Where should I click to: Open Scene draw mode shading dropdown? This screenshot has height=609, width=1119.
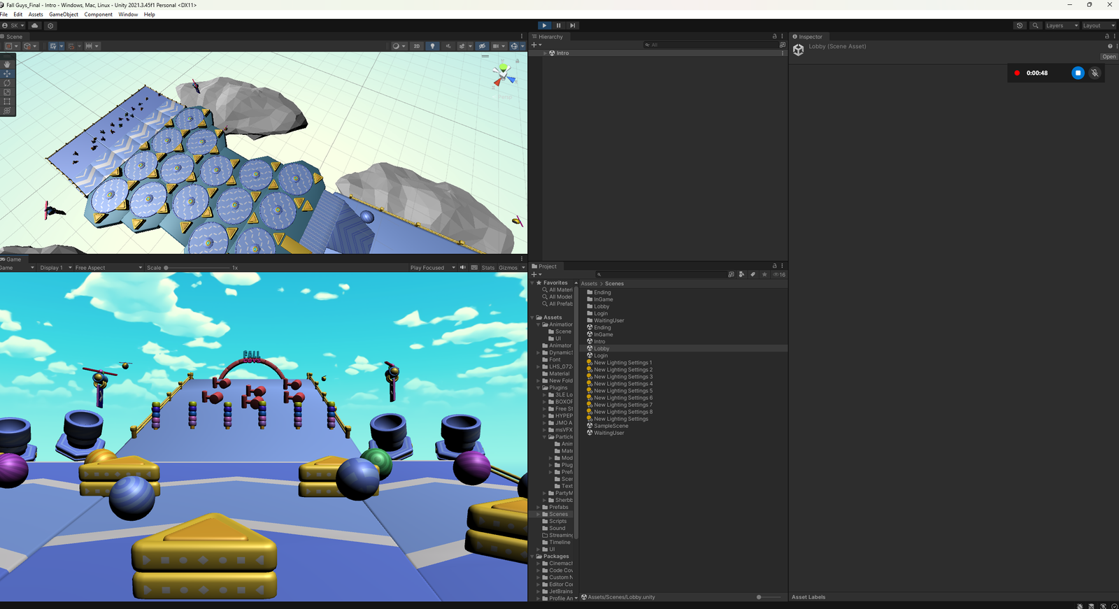pos(399,46)
